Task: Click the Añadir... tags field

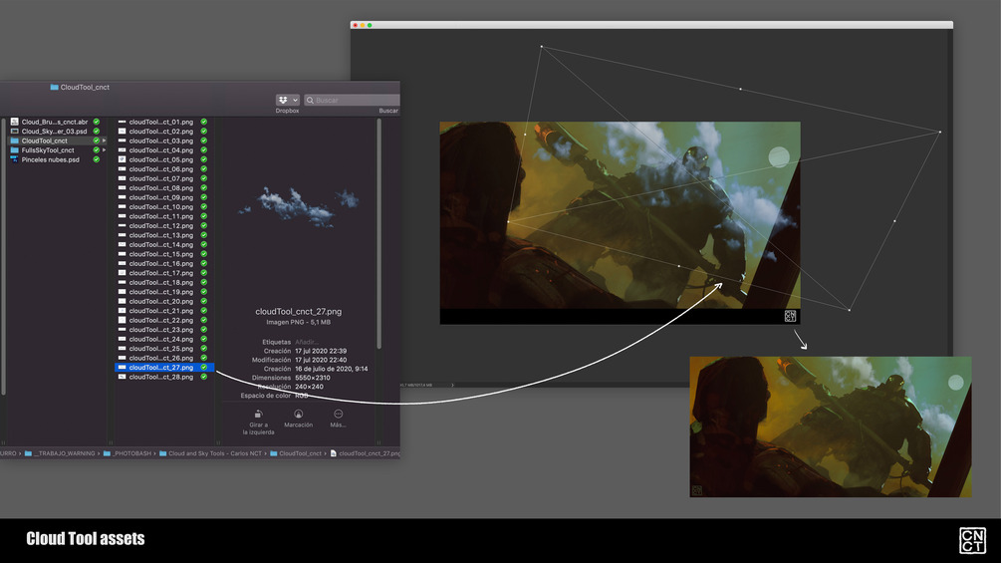Action: pyautogui.click(x=307, y=342)
